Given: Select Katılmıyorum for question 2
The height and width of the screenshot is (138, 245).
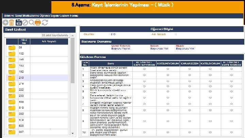Looking at the screenshot, I should point(168,75).
